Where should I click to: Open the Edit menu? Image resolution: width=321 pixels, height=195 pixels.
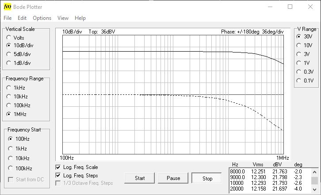pyautogui.click(x=22, y=18)
